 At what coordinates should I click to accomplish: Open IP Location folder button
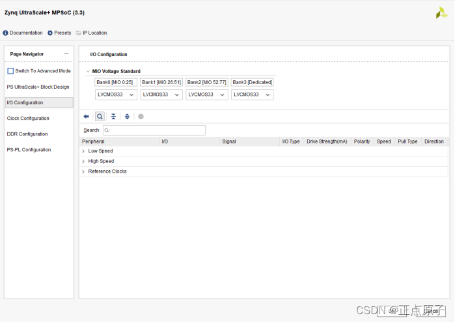pyautogui.click(x=91, y=33)
